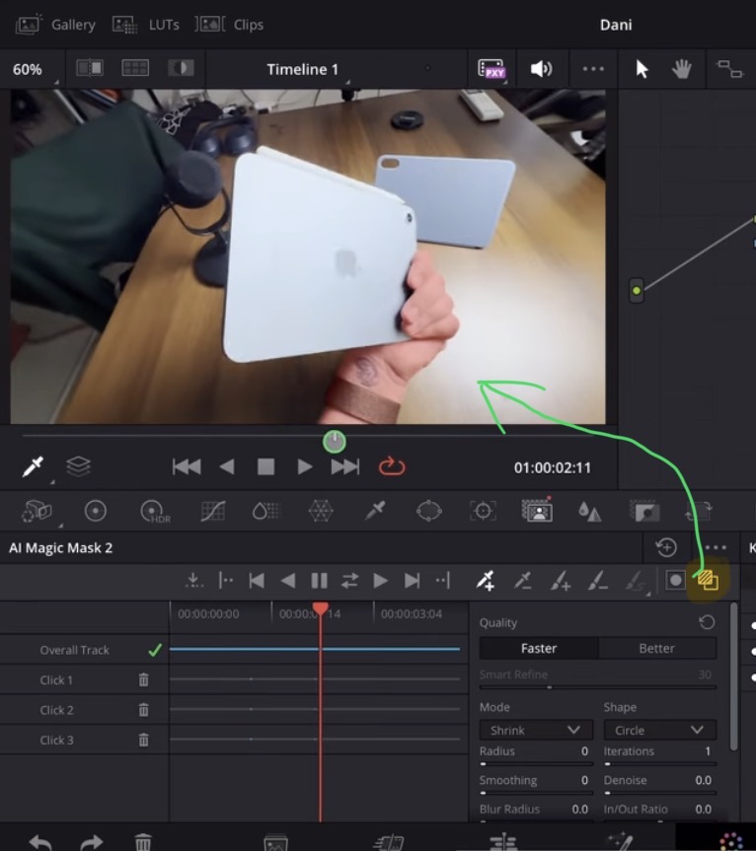Image resolution: width=756 pixels, height=851 pixels.
Task: Toggle the red loop playback button
Action: pos(392,466)
